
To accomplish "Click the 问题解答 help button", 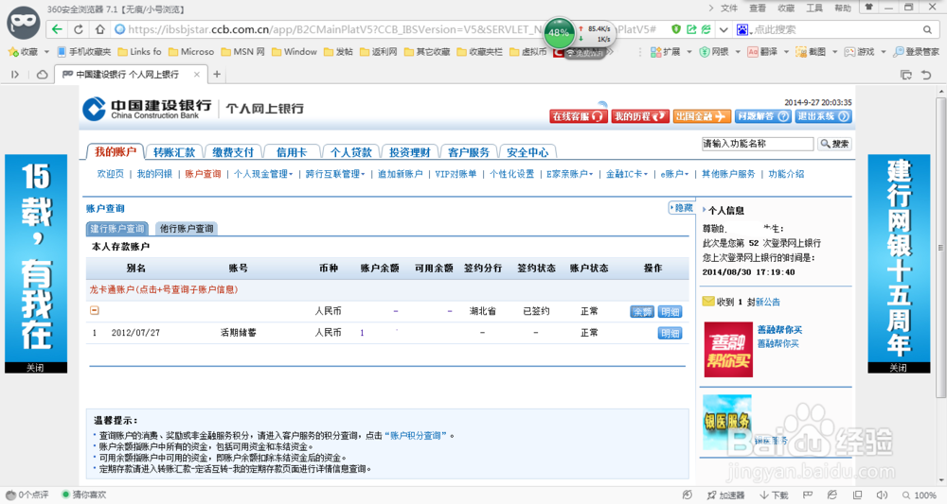I will [x=762, y=116].
